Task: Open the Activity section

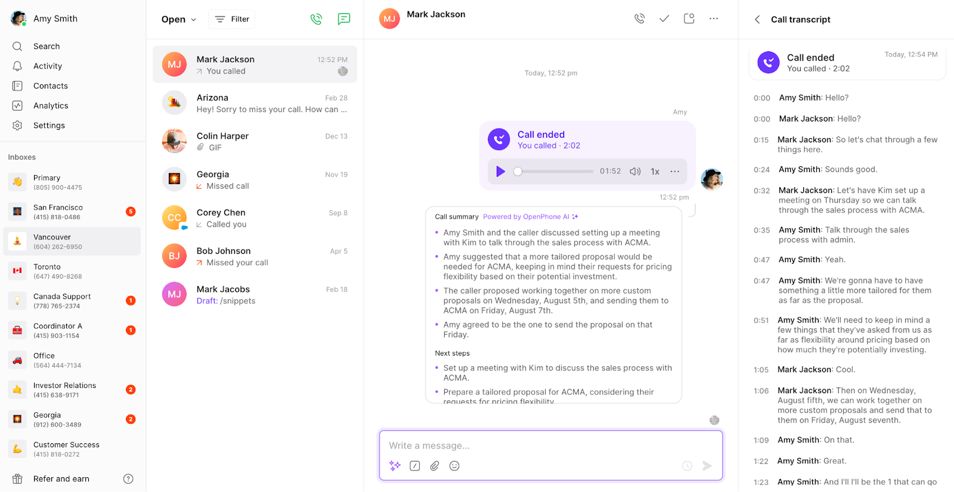Action: pos(48,66)
